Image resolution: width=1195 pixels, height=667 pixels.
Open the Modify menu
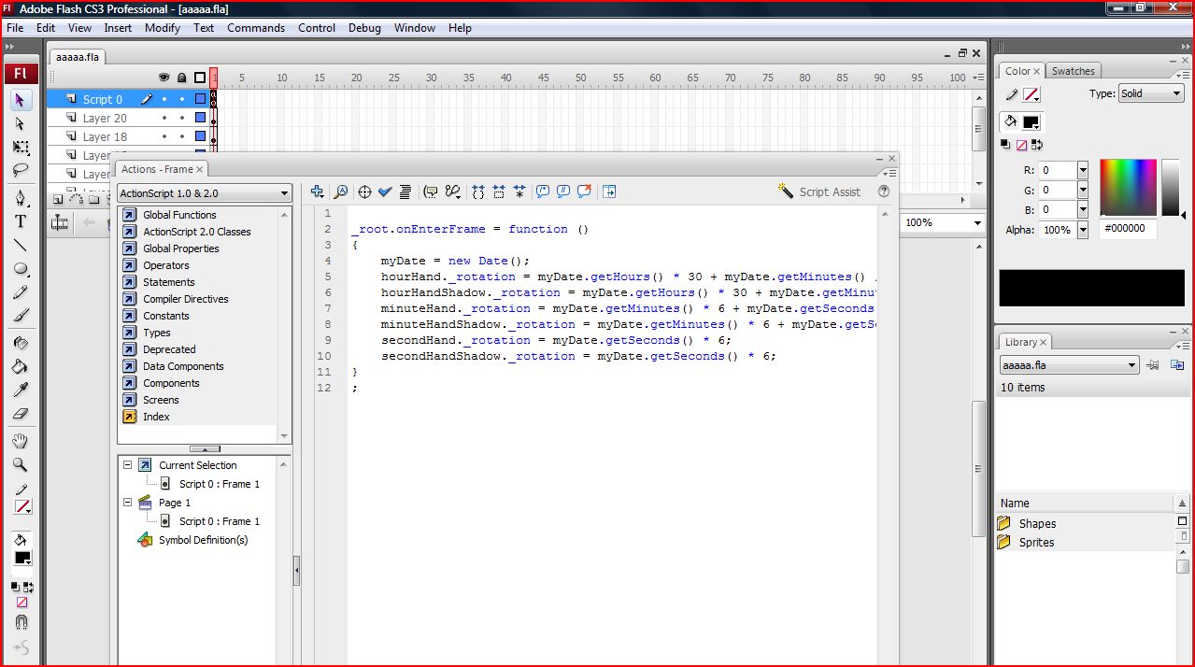point(163,28)
